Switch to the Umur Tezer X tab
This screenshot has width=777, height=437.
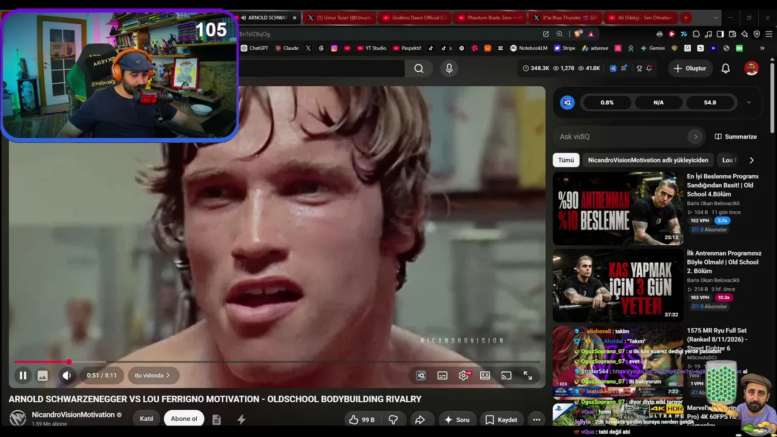click(339, 18)
